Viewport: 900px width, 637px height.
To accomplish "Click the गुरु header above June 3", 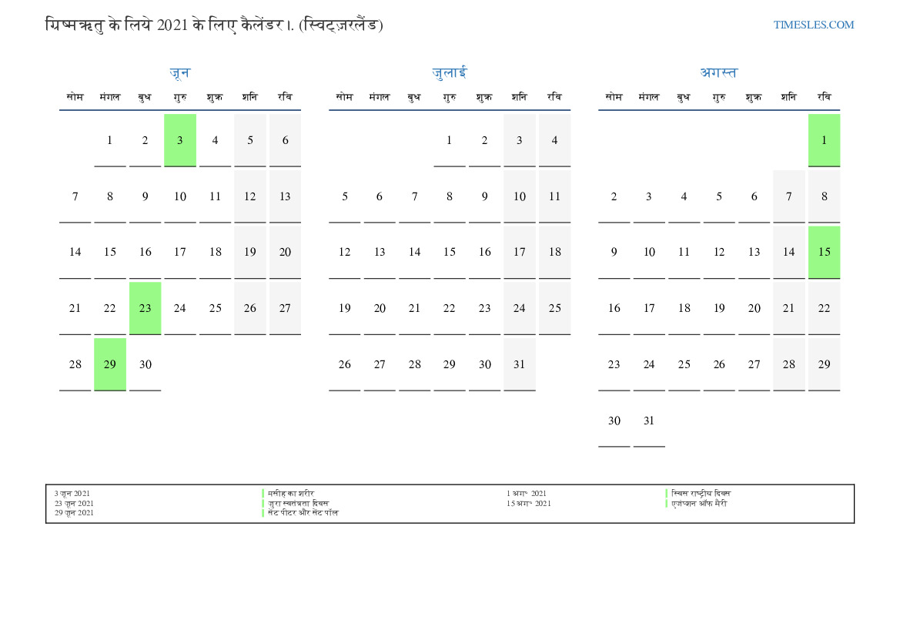I will click(x=180, y=97).
